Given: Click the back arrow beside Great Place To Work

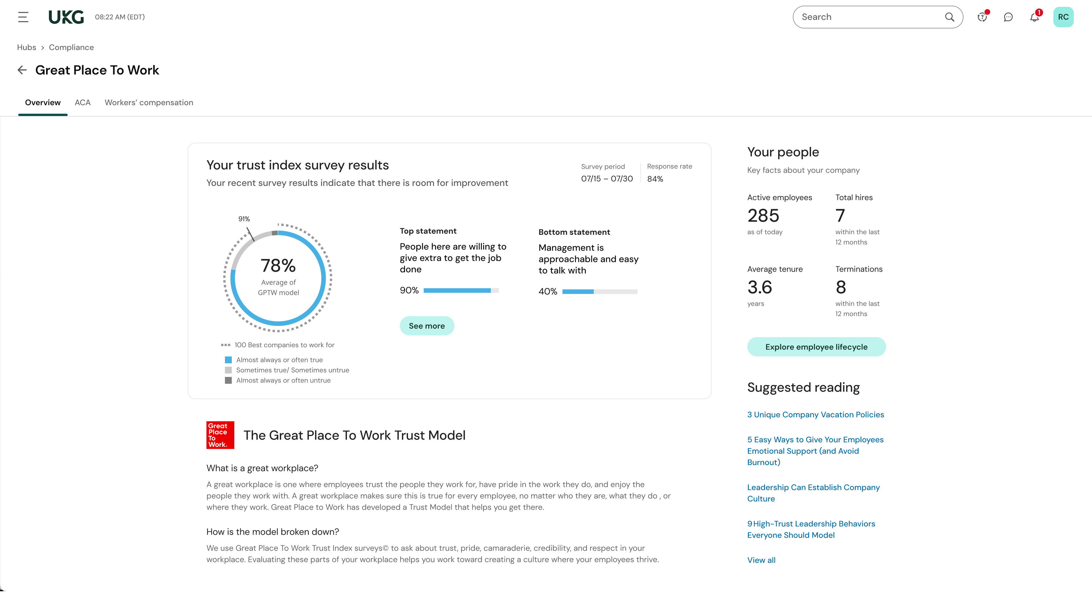Looking at the screenshot, I should (x=22, y=70).
